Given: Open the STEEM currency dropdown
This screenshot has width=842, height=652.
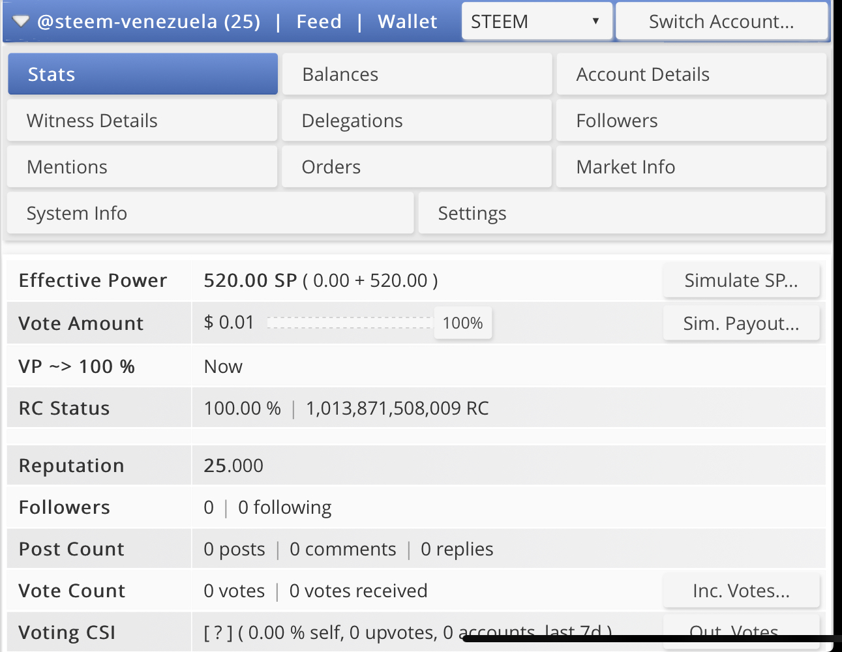Looking at the screenshot, I should pyautogui.click(x=537, y=22).
